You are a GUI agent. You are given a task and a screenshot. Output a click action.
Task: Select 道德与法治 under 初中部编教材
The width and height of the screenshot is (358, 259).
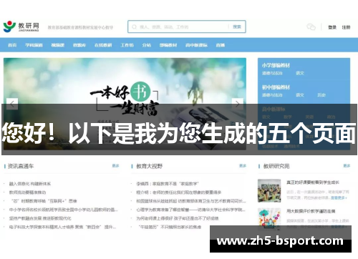[272, 95]
